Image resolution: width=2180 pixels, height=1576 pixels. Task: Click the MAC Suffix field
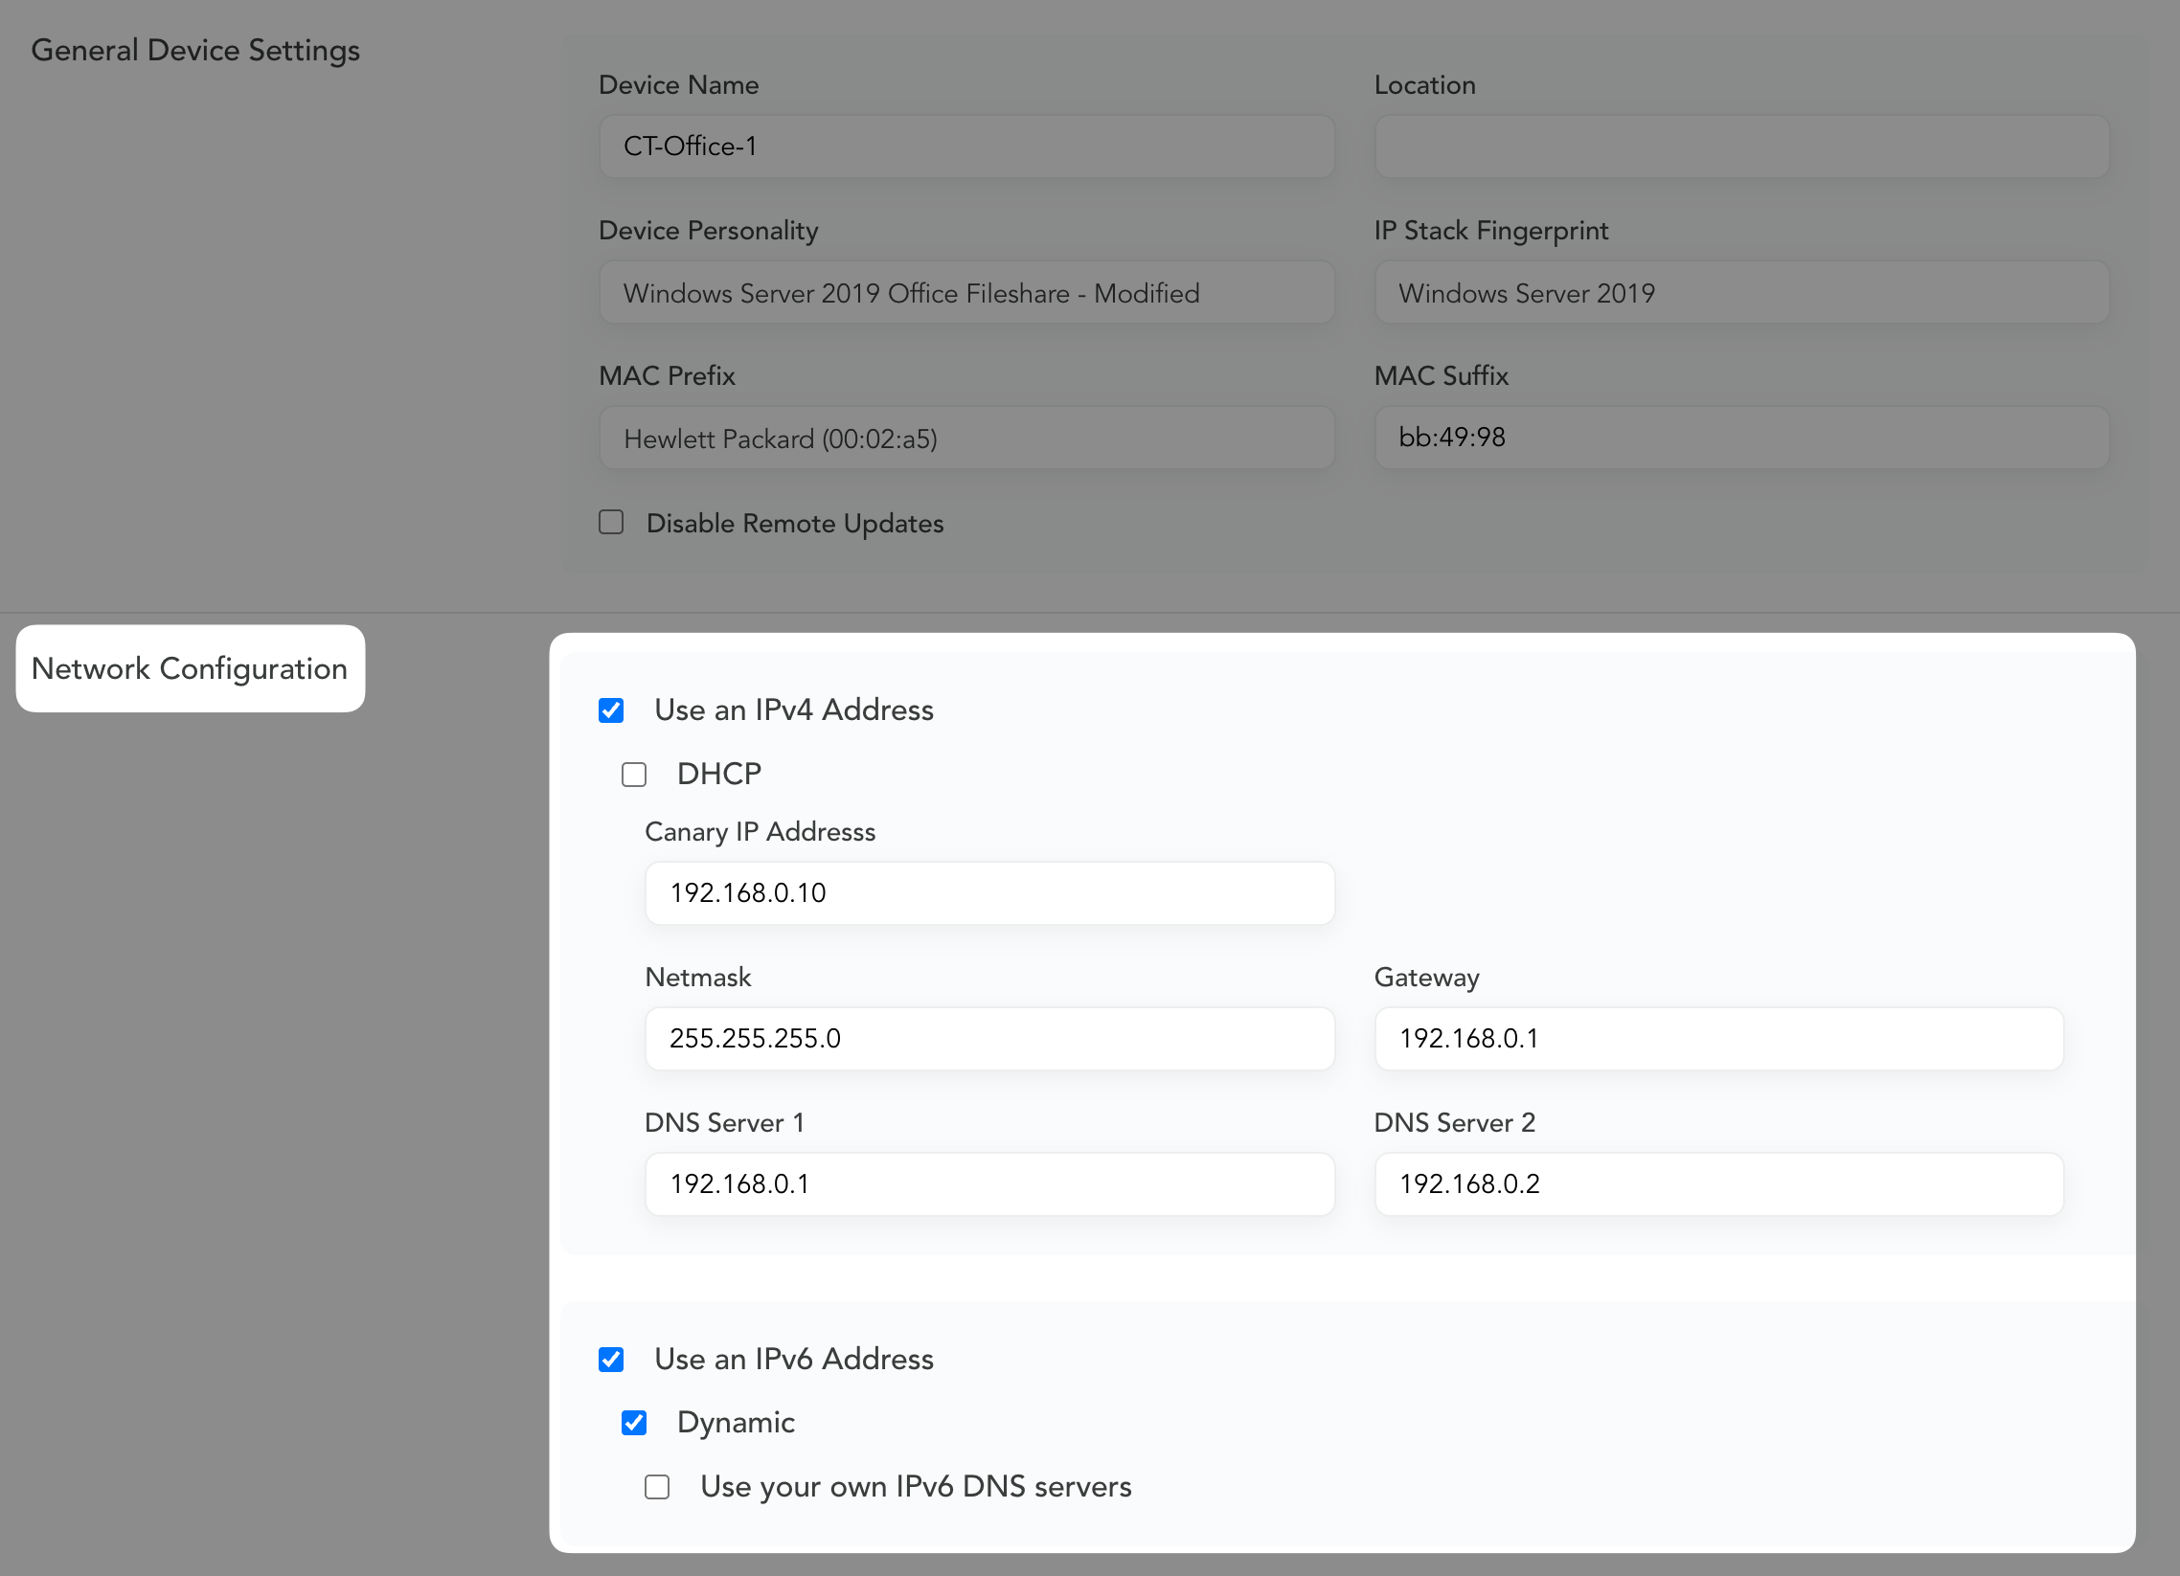1740,439
